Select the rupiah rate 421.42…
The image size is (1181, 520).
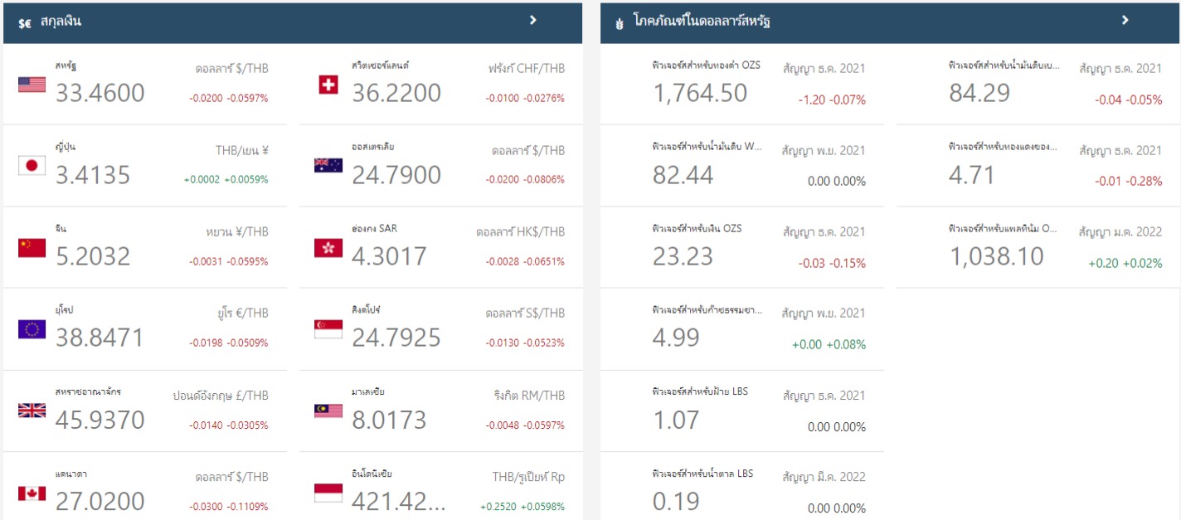398,501
